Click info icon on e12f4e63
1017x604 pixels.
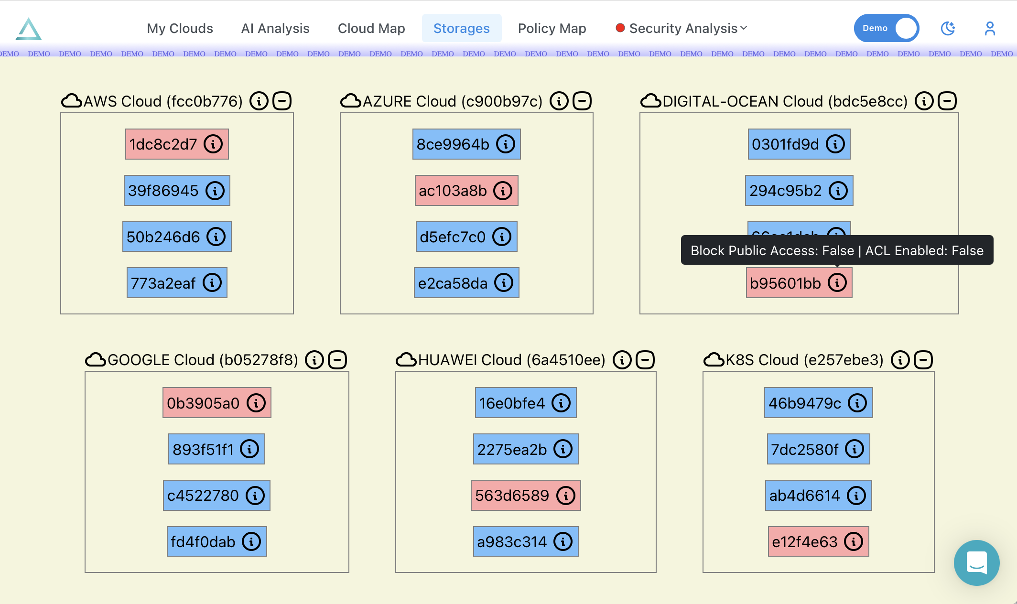(854, 541)
